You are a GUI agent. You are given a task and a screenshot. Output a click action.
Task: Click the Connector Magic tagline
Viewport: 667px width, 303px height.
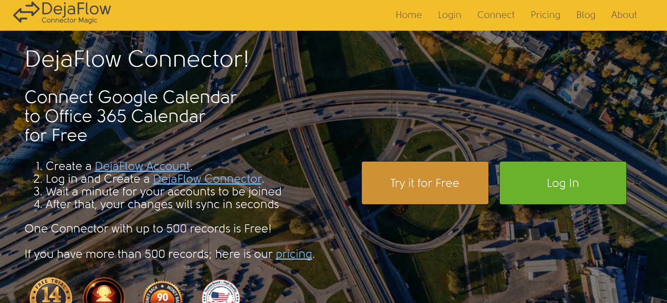click(x=69, y=20)
